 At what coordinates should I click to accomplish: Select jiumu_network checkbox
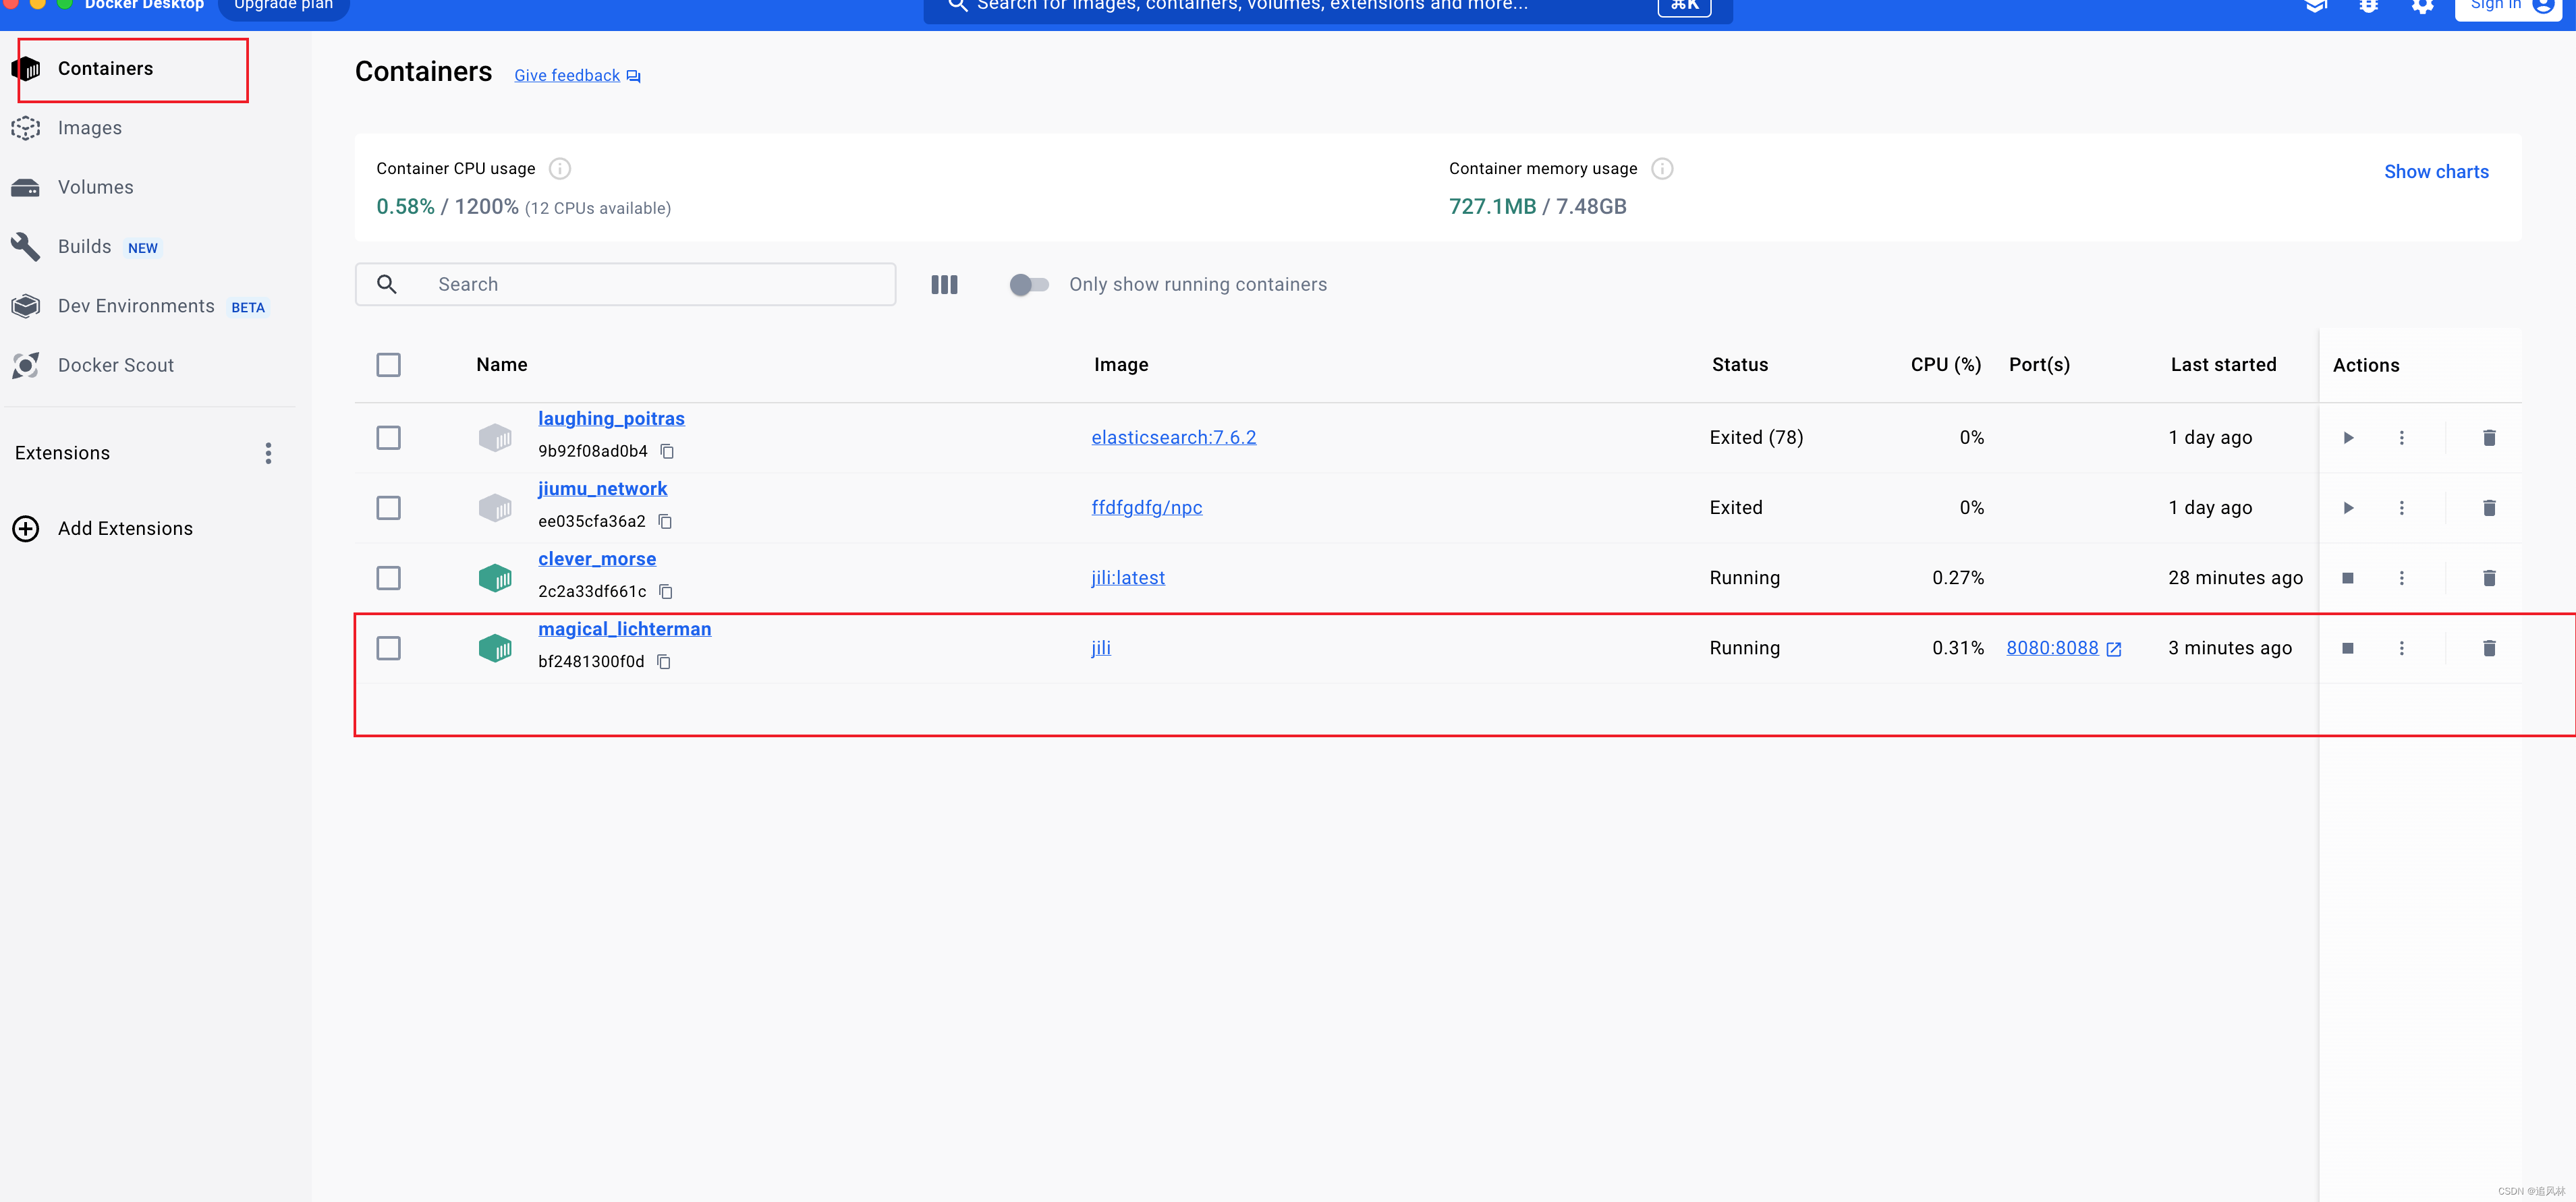point(389,508)
